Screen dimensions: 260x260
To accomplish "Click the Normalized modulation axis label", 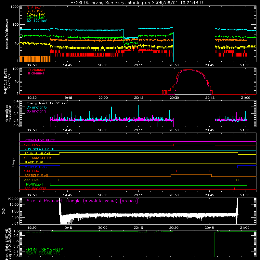I will tap(8, 113).
